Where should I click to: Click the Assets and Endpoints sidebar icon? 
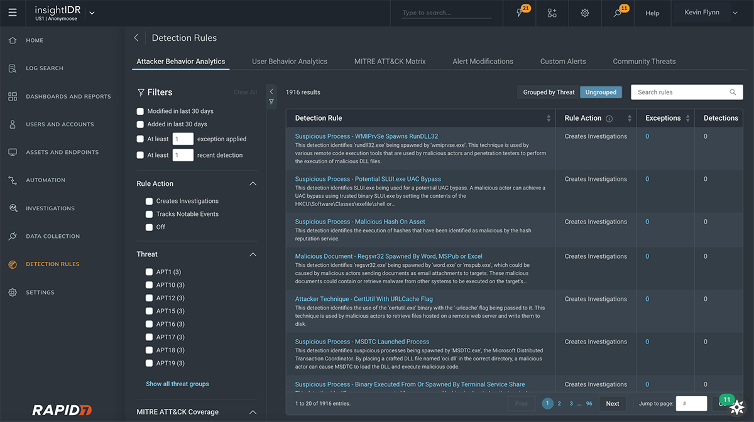tap(13, 153)
